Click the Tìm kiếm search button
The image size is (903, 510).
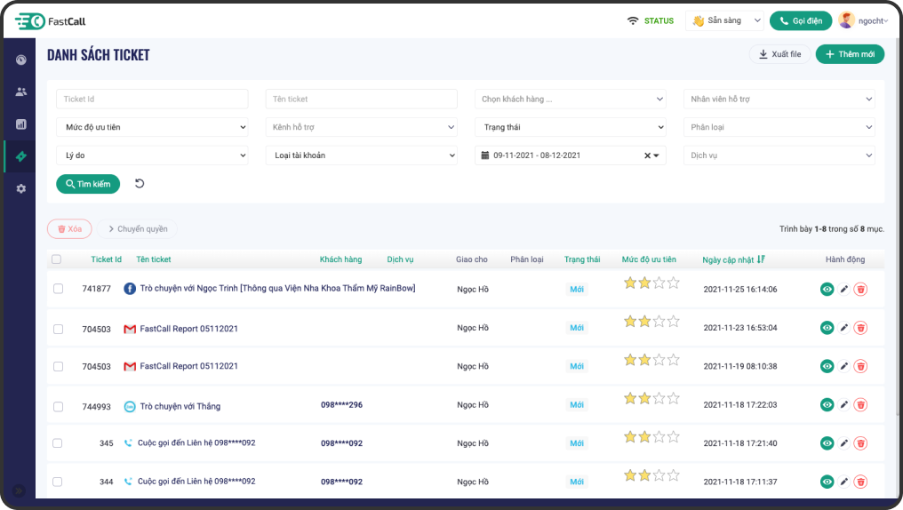click(88, 184)
